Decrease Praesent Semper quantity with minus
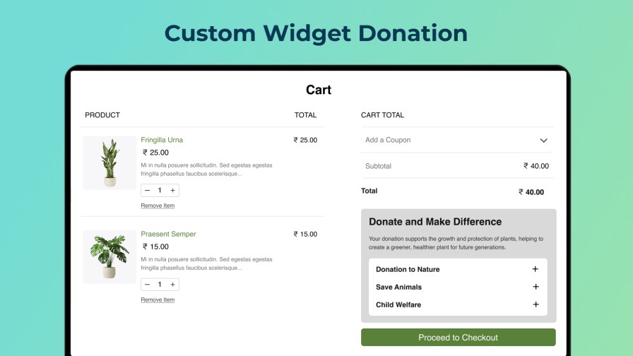 click(x=147, y=285)
